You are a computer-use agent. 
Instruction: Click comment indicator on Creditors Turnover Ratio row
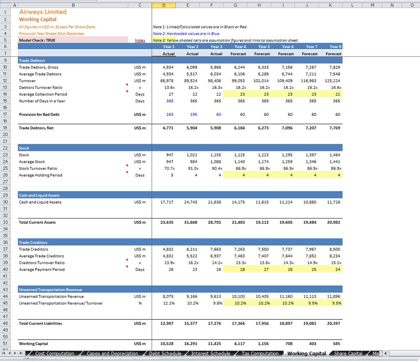click(x=127, y=260)
